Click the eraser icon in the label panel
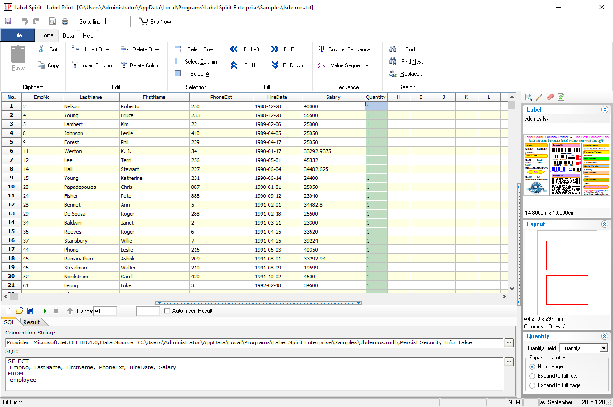 550,97
